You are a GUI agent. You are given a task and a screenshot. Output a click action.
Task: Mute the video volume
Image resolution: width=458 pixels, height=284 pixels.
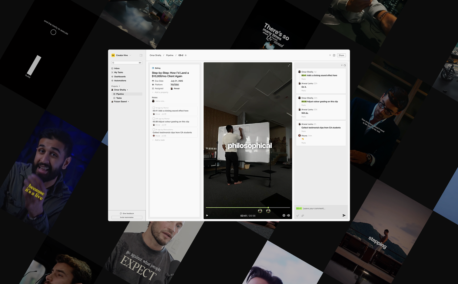click(288, 215)
